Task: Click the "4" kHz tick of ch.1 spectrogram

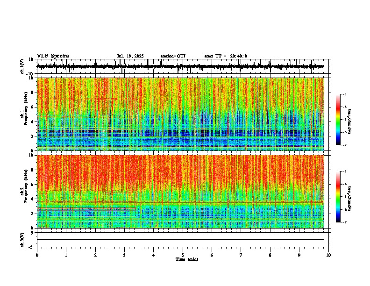Action: tap(33, 122)
